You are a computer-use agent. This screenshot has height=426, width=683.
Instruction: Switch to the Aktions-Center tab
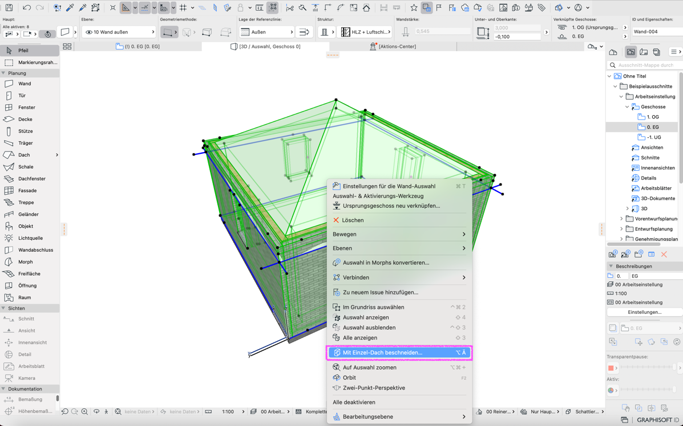coord(393,46)
